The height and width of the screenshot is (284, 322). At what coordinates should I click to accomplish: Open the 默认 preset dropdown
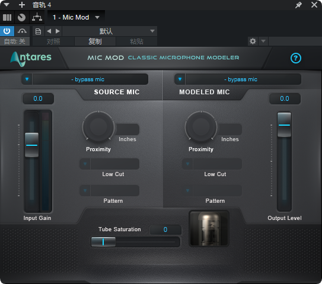[110, 31]
